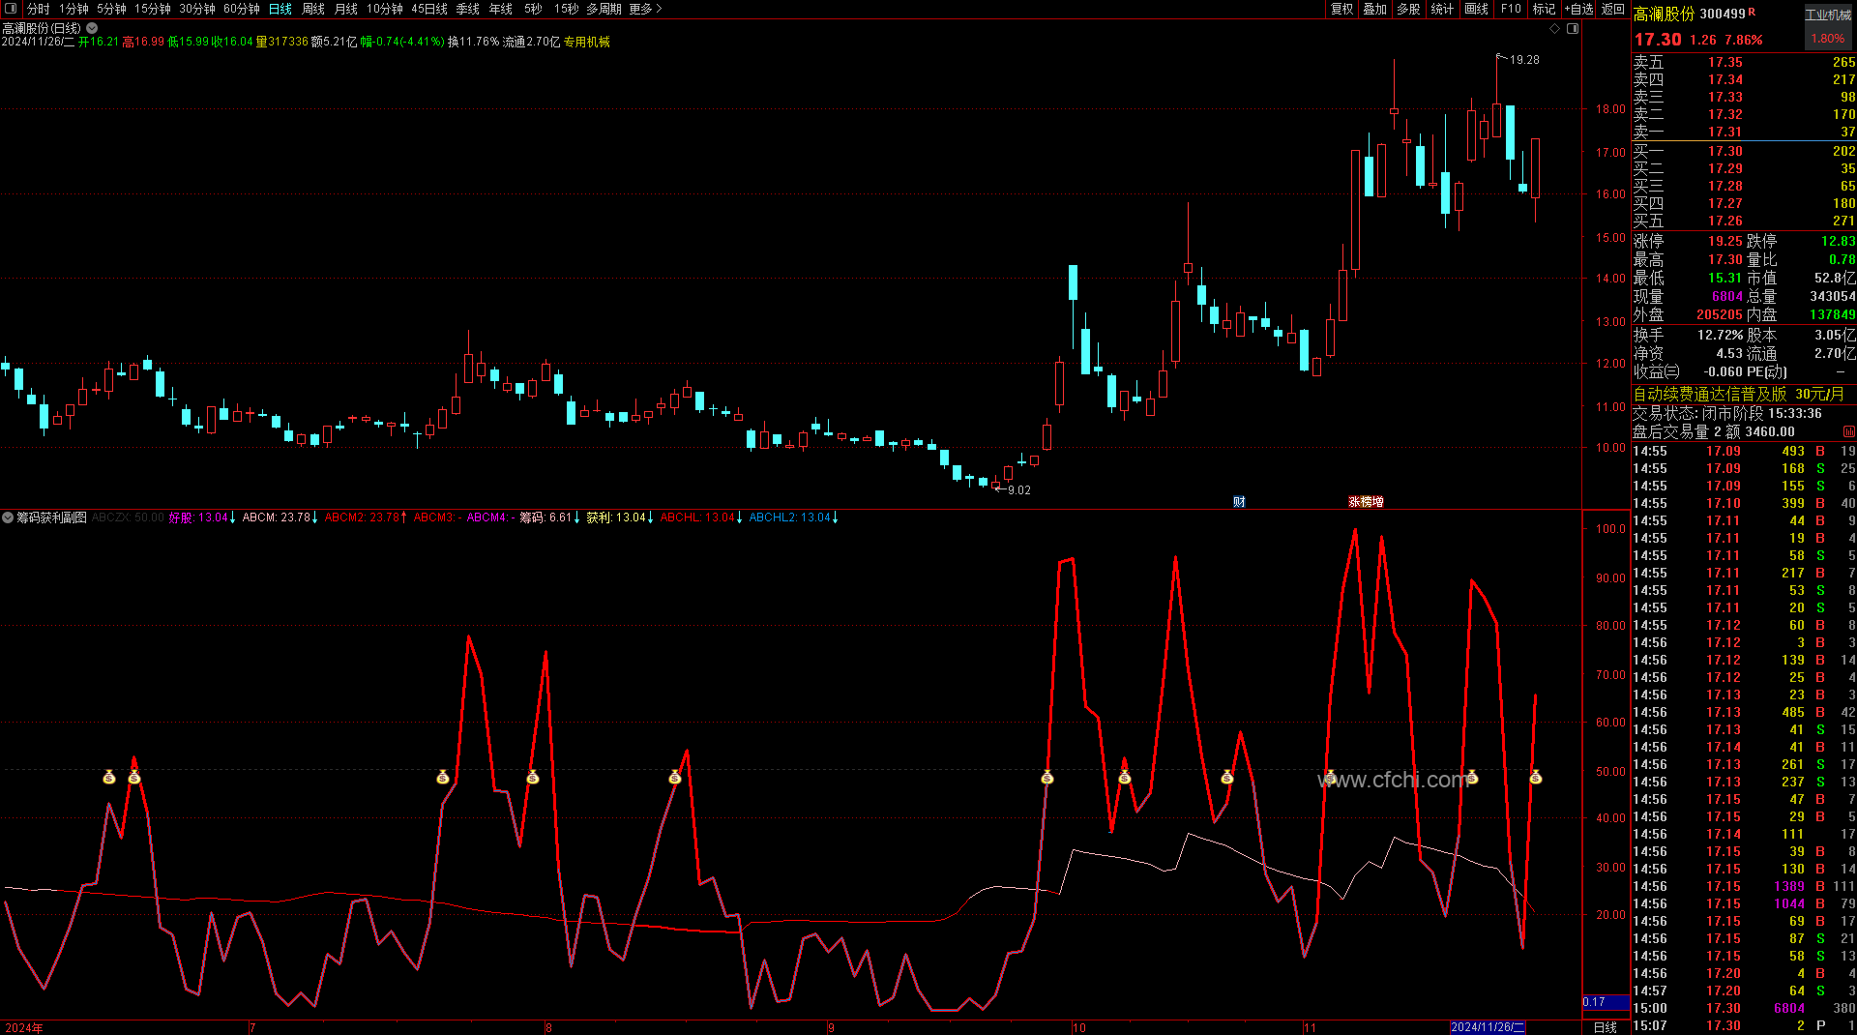Click the small red icon by 盘后交易量
This screenshot has height=1035, width=1857.
pos(1848,431)
